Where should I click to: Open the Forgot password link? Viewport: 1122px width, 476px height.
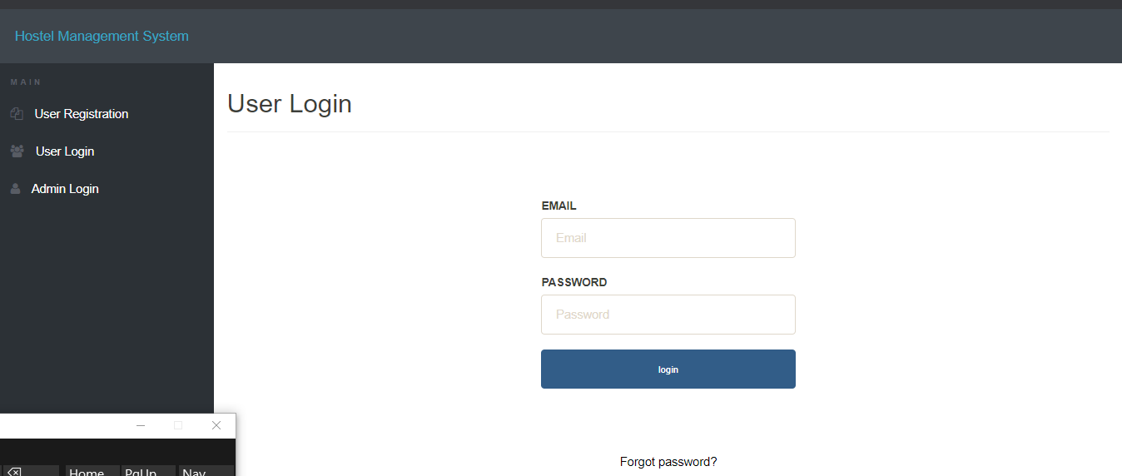[x=668, y=462]
